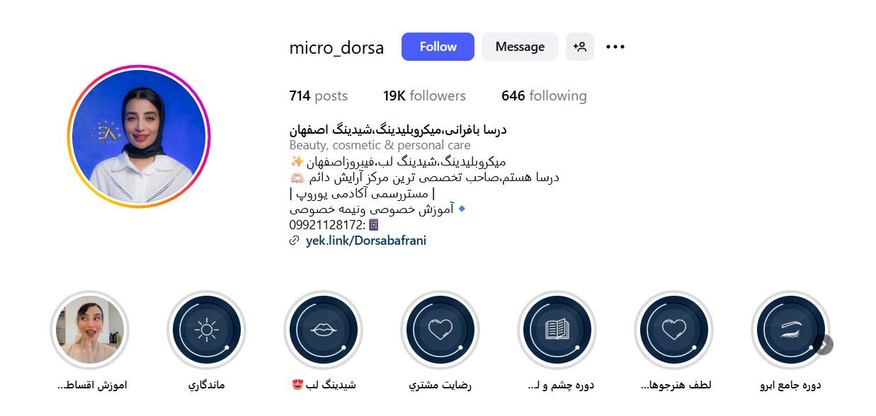Show next highlights with the arrow
This screenshot has height=416, width=876.
tap(824, 345)
